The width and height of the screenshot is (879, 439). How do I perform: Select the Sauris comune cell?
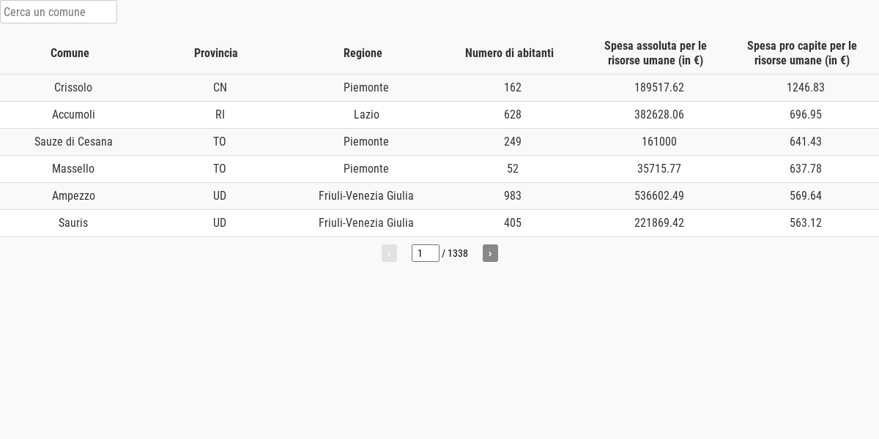click(73, 223)
